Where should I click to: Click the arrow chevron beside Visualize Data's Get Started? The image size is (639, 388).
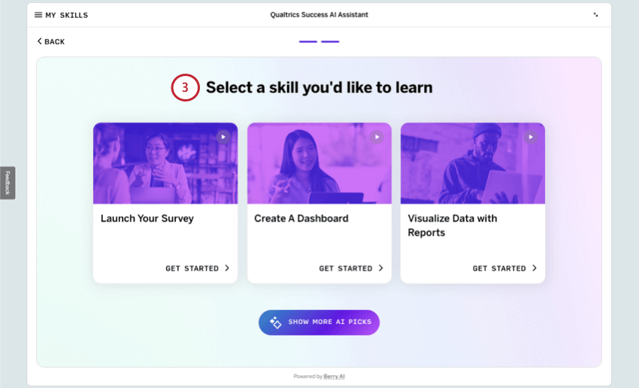(x=535, y=268)
